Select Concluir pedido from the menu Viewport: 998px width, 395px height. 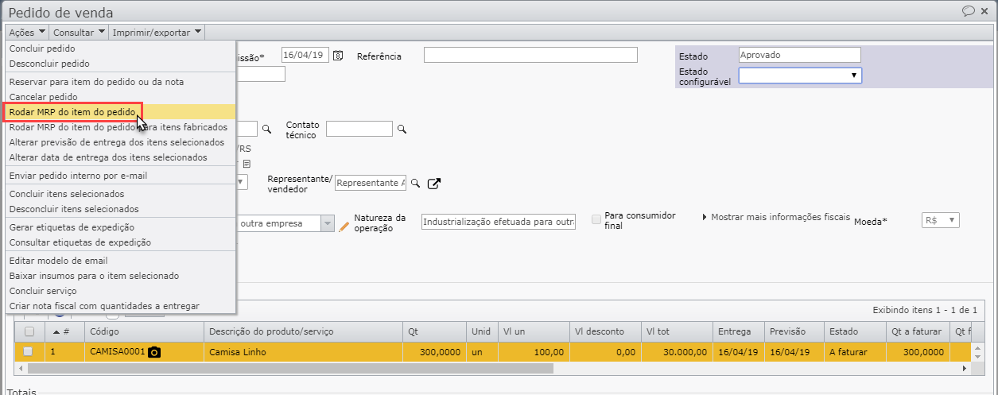(120, 48)
